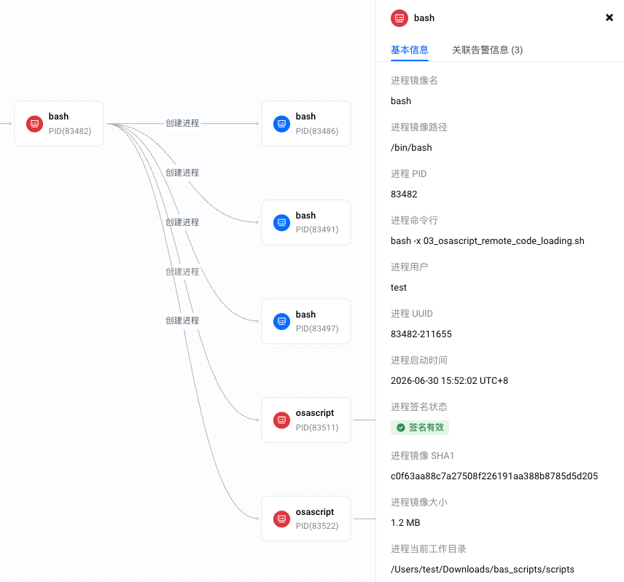624x582 pixels.
Task: Close the bash details panel
Action: (609, 17)
